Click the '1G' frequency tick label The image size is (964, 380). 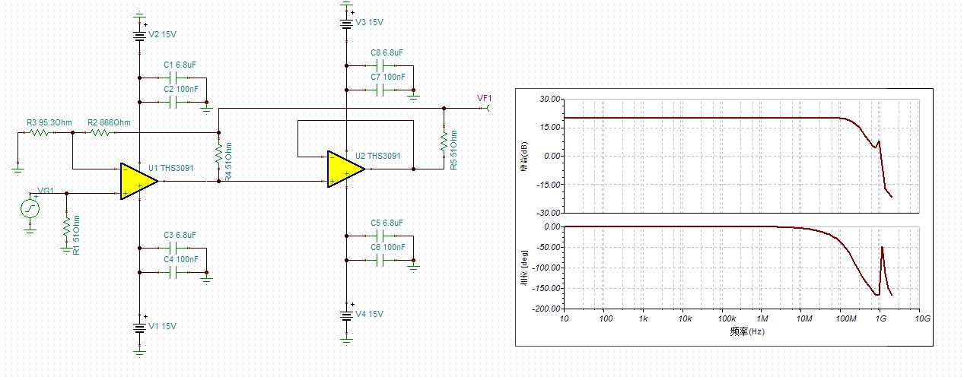(x=880, y=320)
